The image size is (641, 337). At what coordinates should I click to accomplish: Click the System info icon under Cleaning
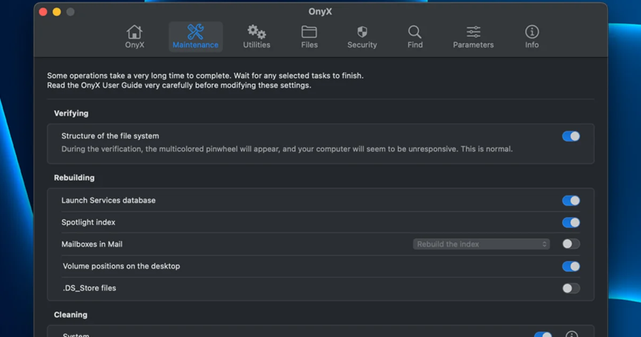tap(572, 335)
